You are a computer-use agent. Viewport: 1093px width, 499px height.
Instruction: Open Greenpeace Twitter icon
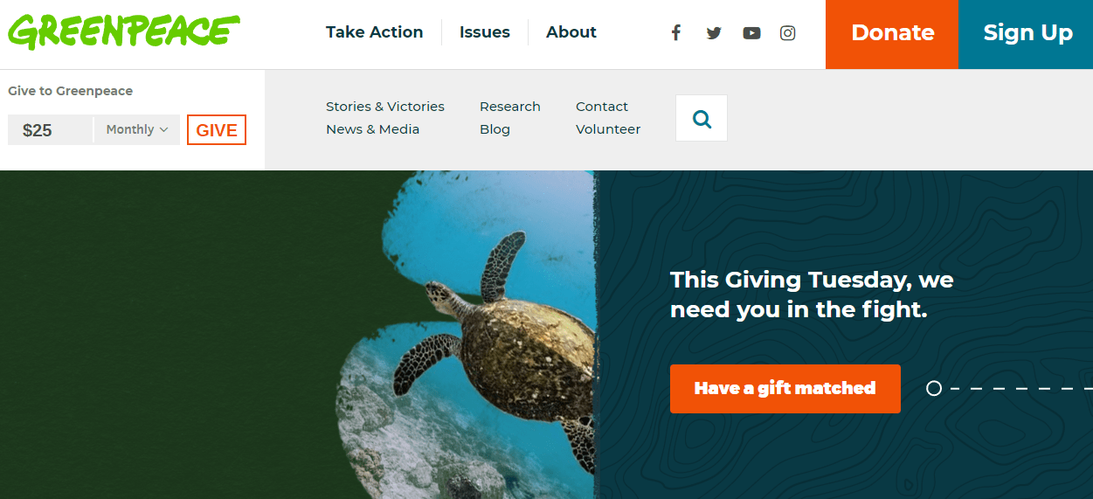[714, 33]
